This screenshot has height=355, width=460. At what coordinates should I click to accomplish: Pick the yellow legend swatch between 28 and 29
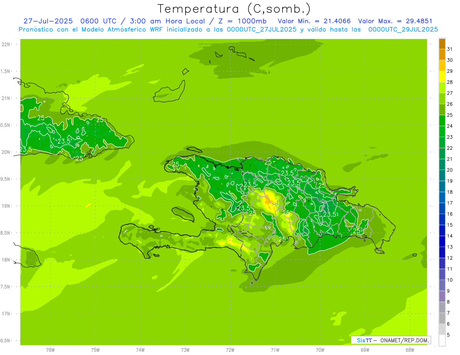click(442, 77)
